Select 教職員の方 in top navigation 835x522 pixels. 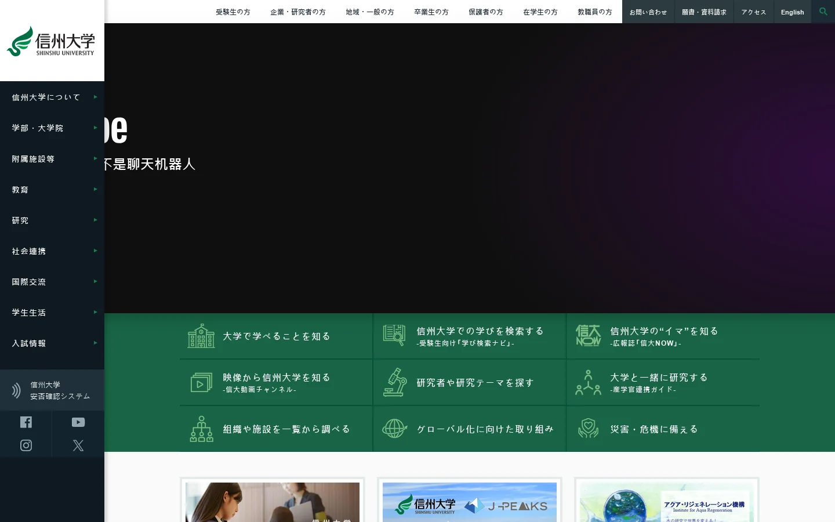[x=595, y=12]
